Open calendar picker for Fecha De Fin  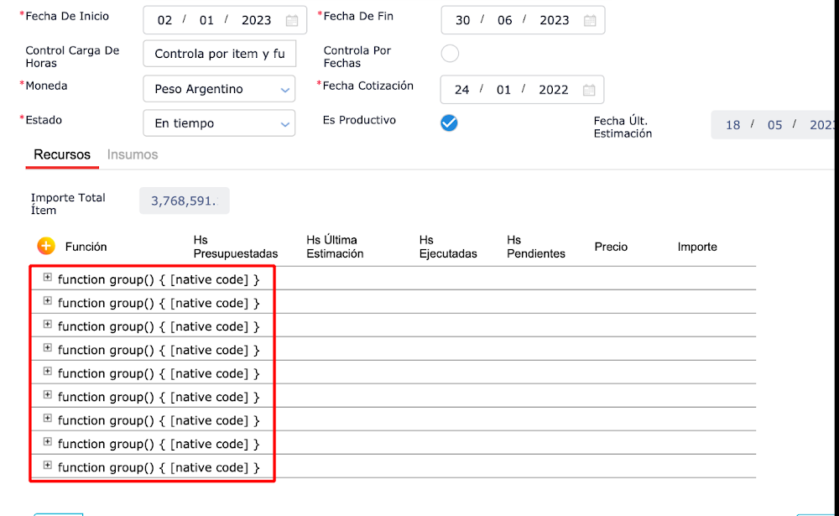coord(589,20)
